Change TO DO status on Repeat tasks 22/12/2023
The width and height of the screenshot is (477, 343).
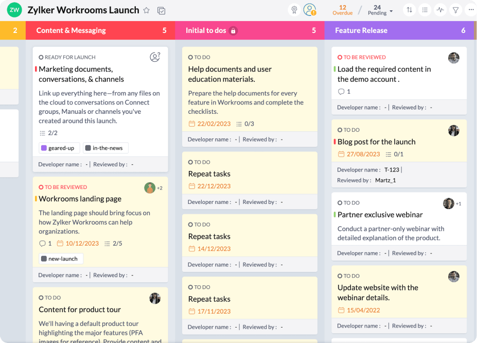(199, 162)
